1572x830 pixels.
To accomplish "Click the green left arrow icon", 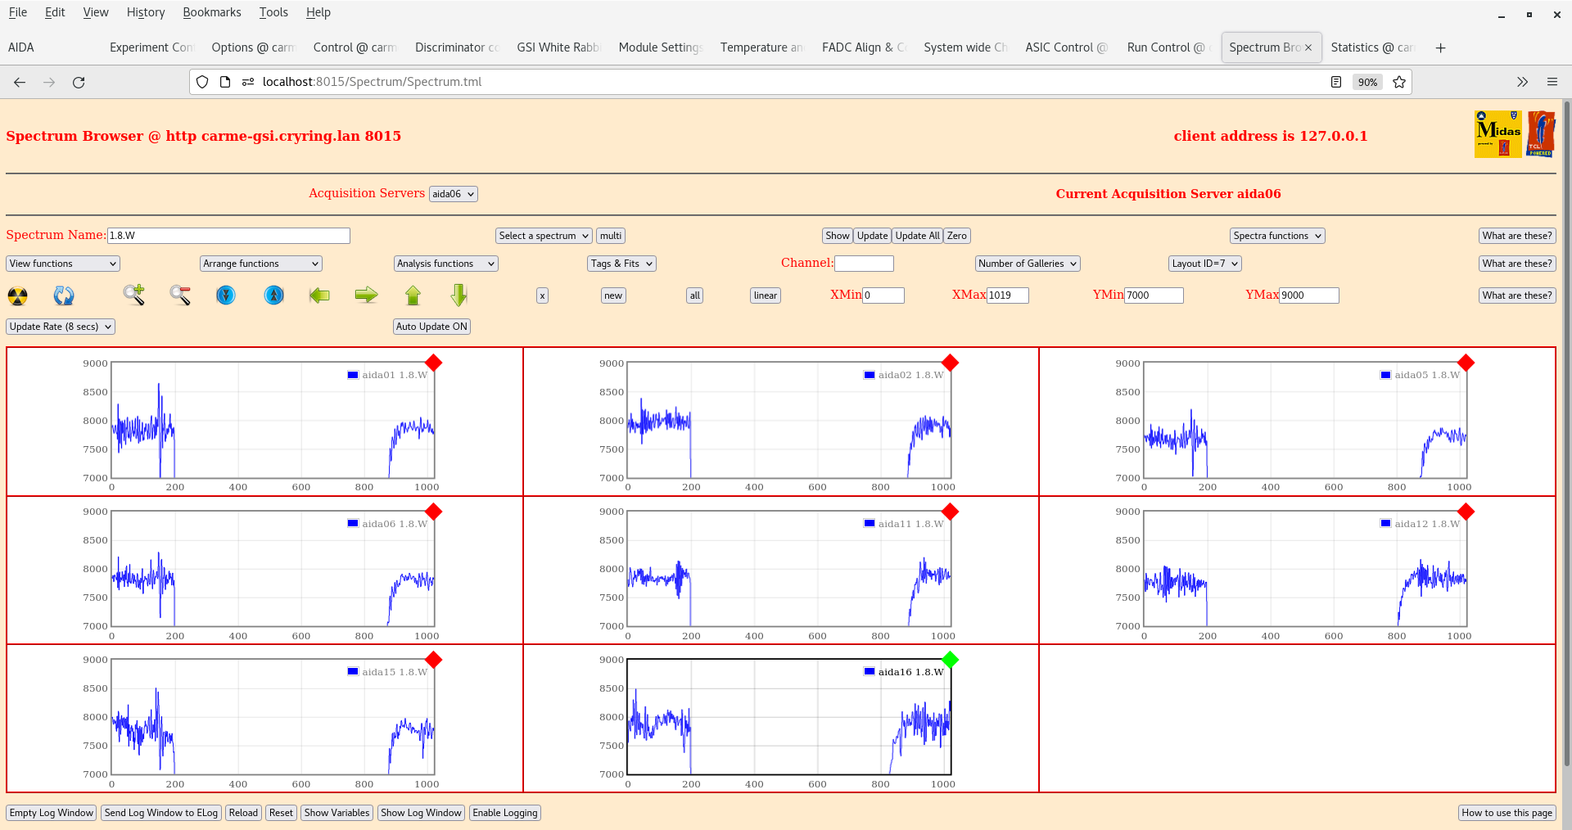I will [x=319, y=295].
